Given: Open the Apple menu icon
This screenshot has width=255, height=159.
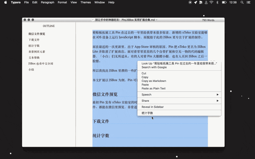Looking at the screenshot, I should 4,2.
